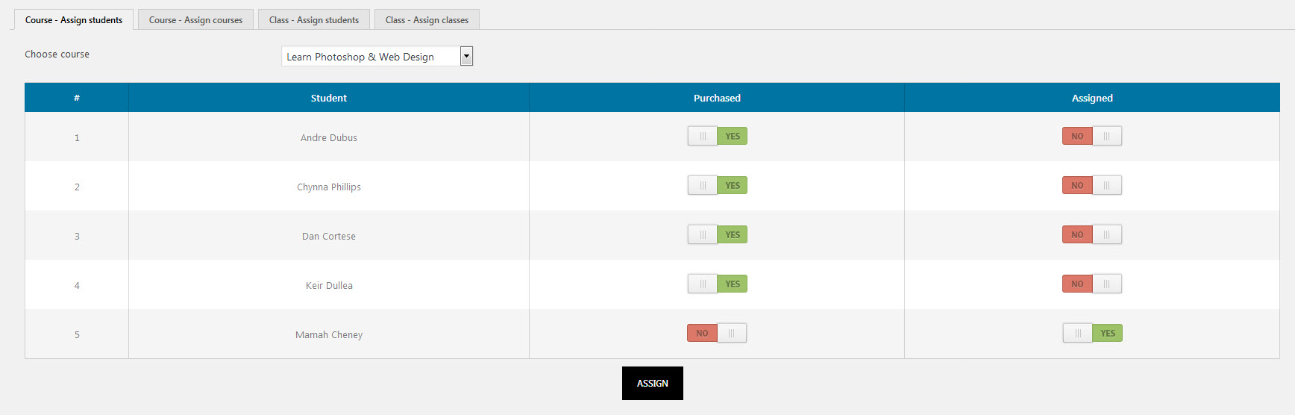The height and width of the screenshot is (415, 1295).
Task: Enable Purchased for Mamah Cheney
Action: (717, 334)
